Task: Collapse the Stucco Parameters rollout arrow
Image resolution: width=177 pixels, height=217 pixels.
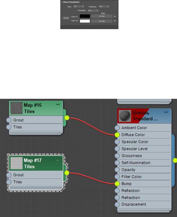Action: (62, 2)
